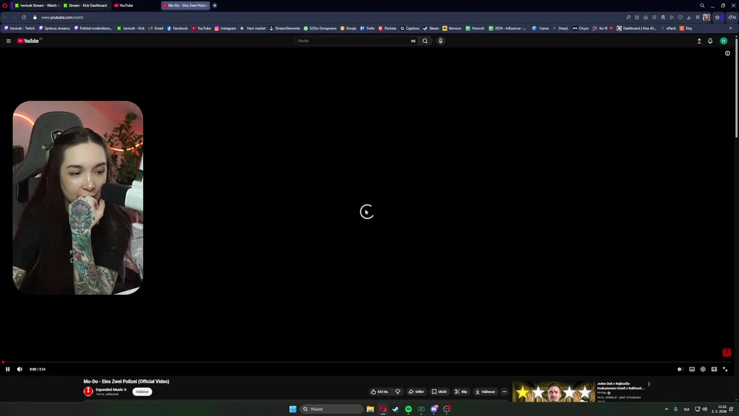The width and height of the screenshot is (739, 416).
Task: Open the YouTube account avatar menu
Action: coord(723,41)
